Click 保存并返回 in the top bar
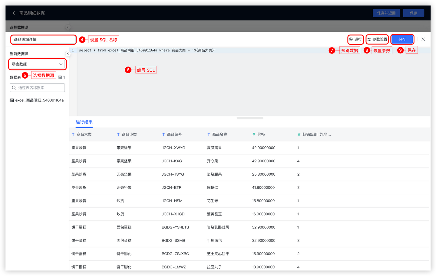Image resolution: width=436 pixels, height=276 pixels. 386,13
